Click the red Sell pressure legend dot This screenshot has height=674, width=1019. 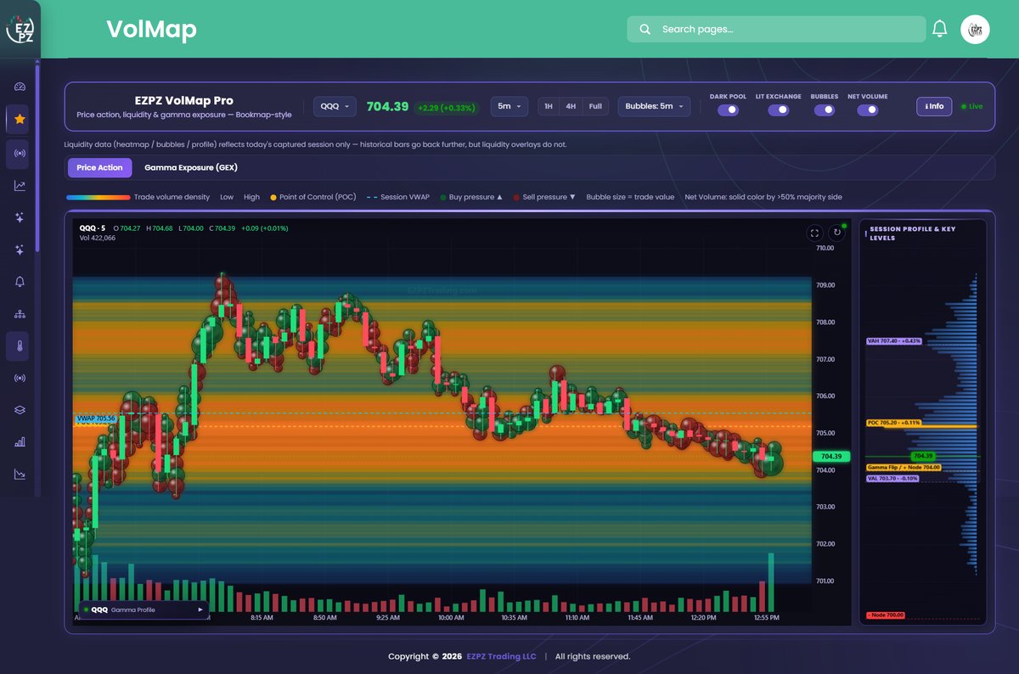tap(517, 197)
